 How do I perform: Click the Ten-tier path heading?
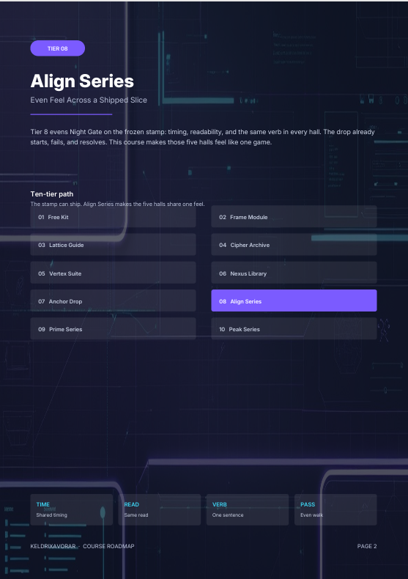pyautogui.click(x=52, y=194)
